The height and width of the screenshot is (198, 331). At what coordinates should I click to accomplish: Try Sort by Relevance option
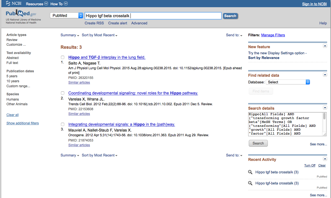[x=264, y=58]
